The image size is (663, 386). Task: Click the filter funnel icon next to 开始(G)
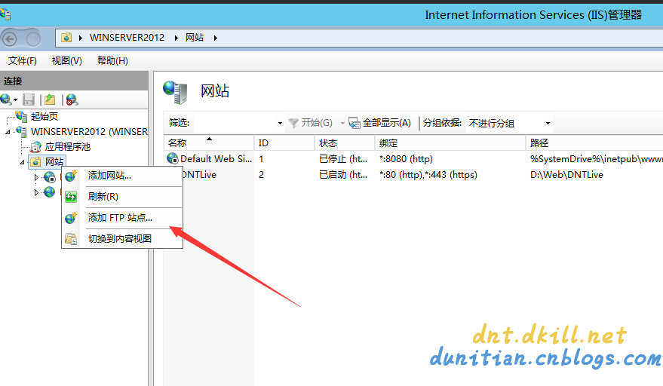pos(293,123)
